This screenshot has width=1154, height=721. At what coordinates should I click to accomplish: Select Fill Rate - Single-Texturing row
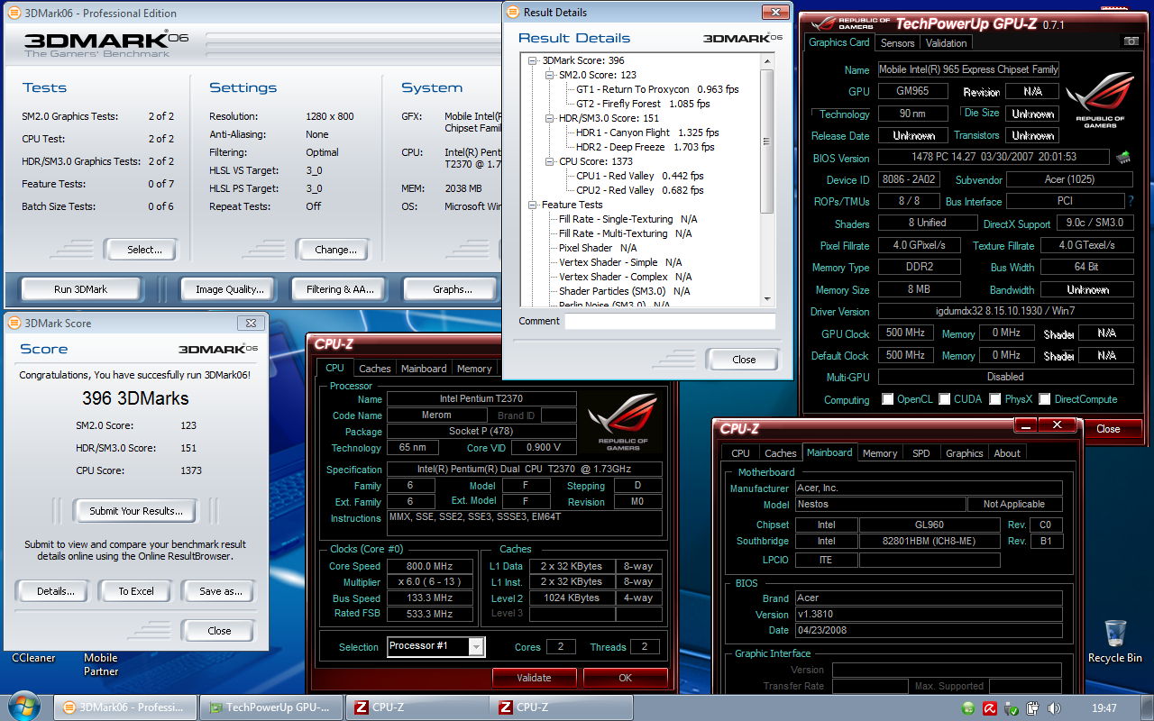click(x=627, y=219)
